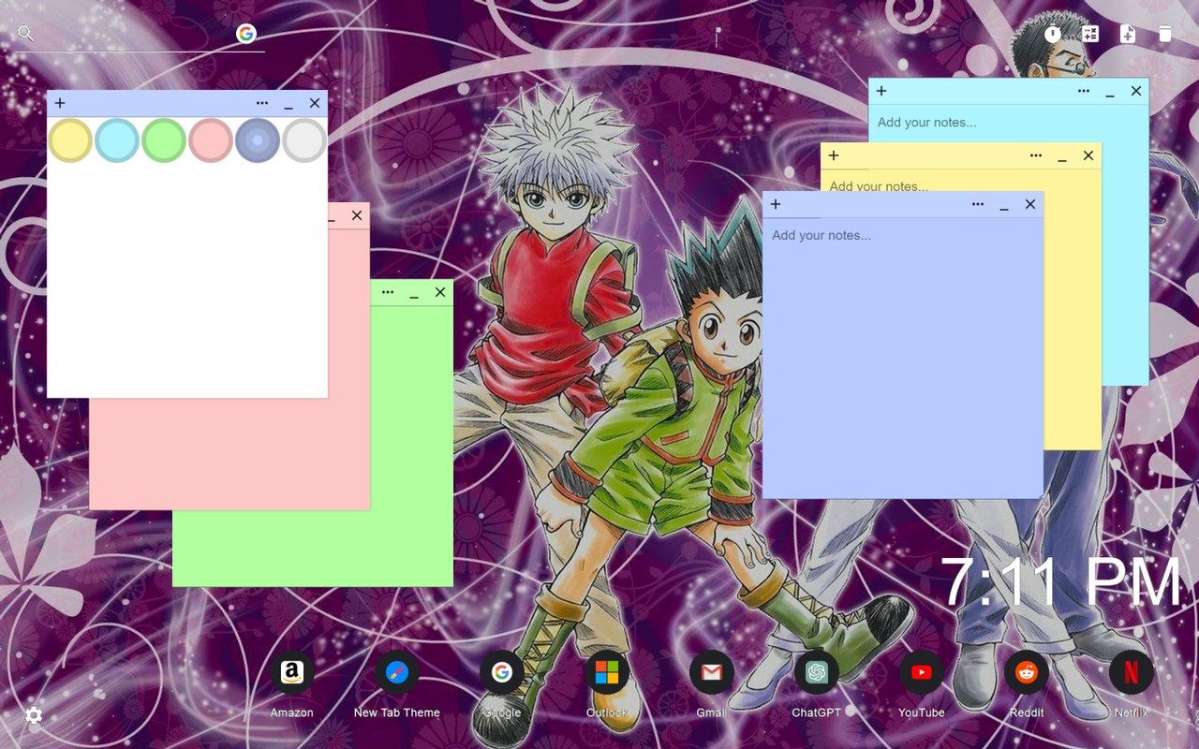1199x749 pixels.
Task: Open the settings gear
Action: [34, 715]
